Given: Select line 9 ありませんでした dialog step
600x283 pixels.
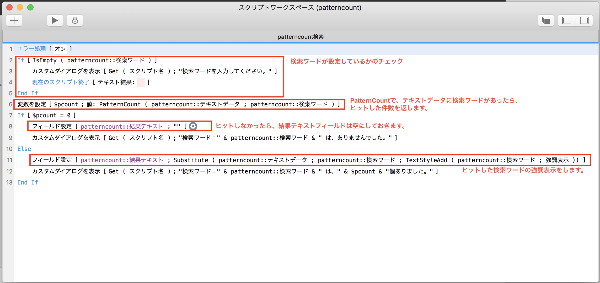Looking at the screenshot, I should tap(215, 138).
